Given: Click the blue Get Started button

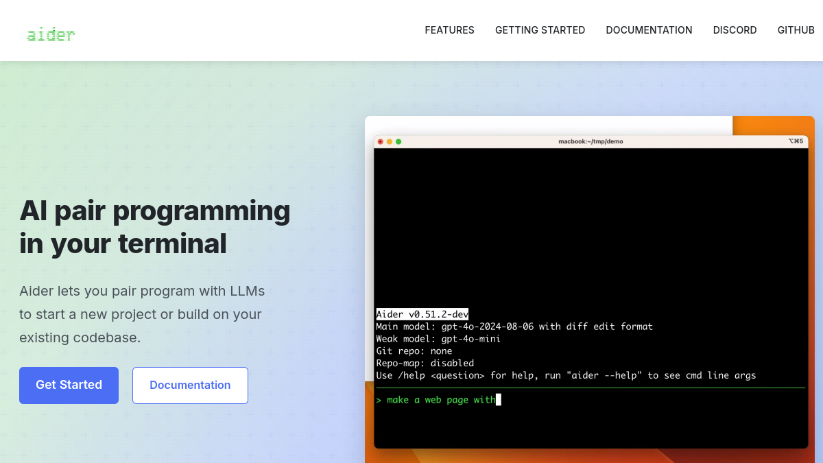Looking at the screenshot, I should [69, 385].
